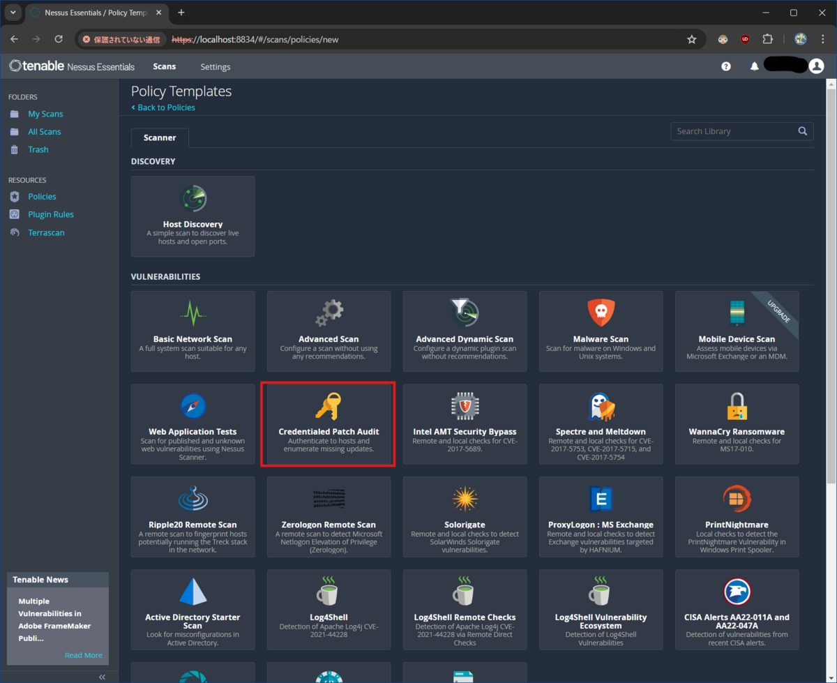Open the Intel AMT Security Bypass chip icon
This screenshot has height=683, width=837.
(x=465, y=406)
